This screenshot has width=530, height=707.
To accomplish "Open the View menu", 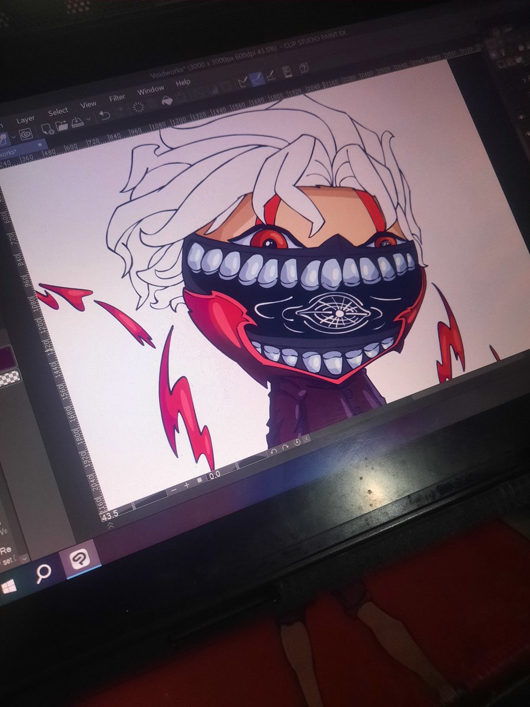I will (88, 104).
